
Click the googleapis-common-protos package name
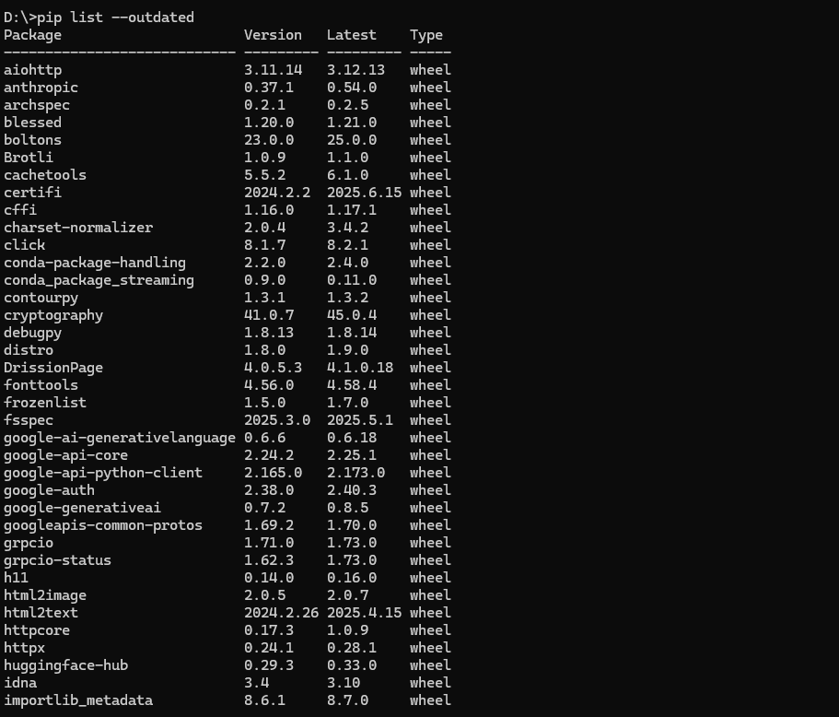(103, 525)
